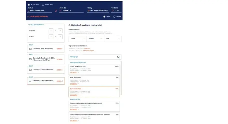Select the one-way trip radio button

coord(29,5)
